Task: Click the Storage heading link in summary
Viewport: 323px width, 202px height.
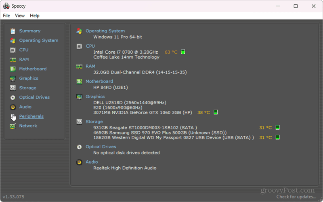Action: [x=94, y=122]
